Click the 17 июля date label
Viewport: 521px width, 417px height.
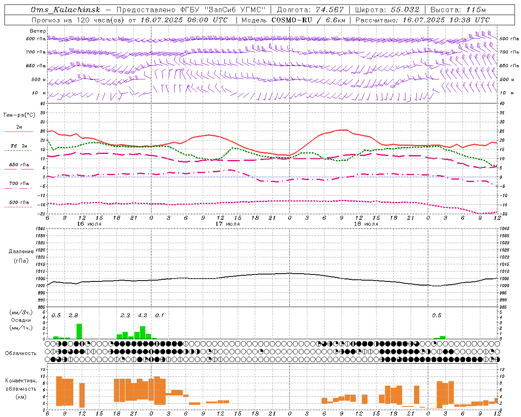228,224
